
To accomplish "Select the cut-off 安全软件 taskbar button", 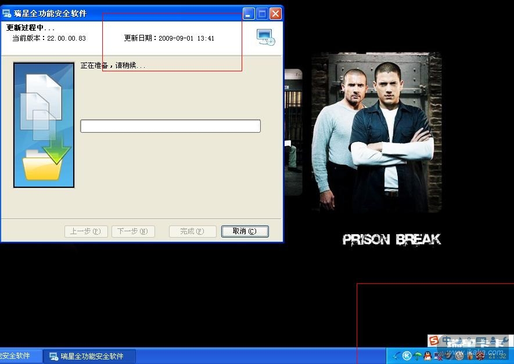I will [x=20, y=356].
